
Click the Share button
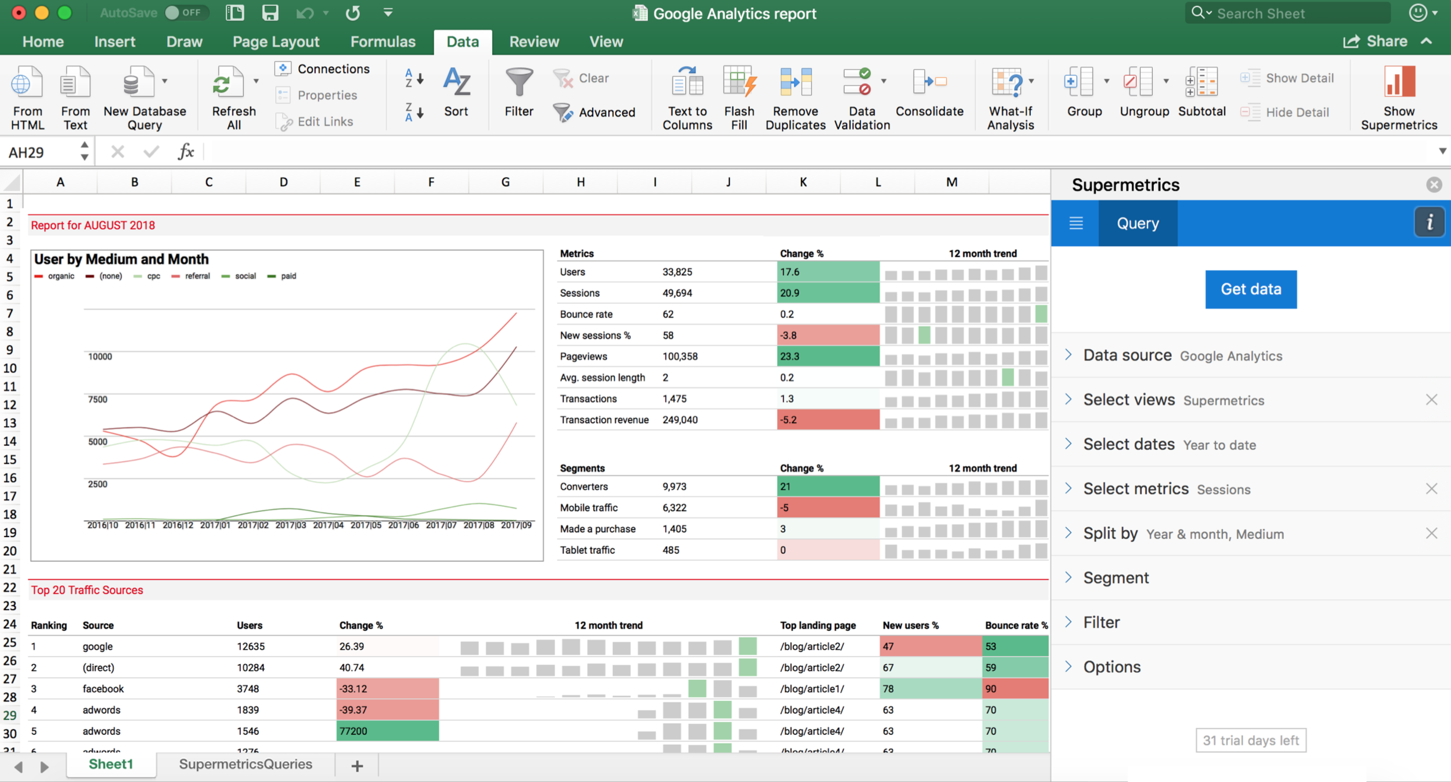[x=1376, y=42]
